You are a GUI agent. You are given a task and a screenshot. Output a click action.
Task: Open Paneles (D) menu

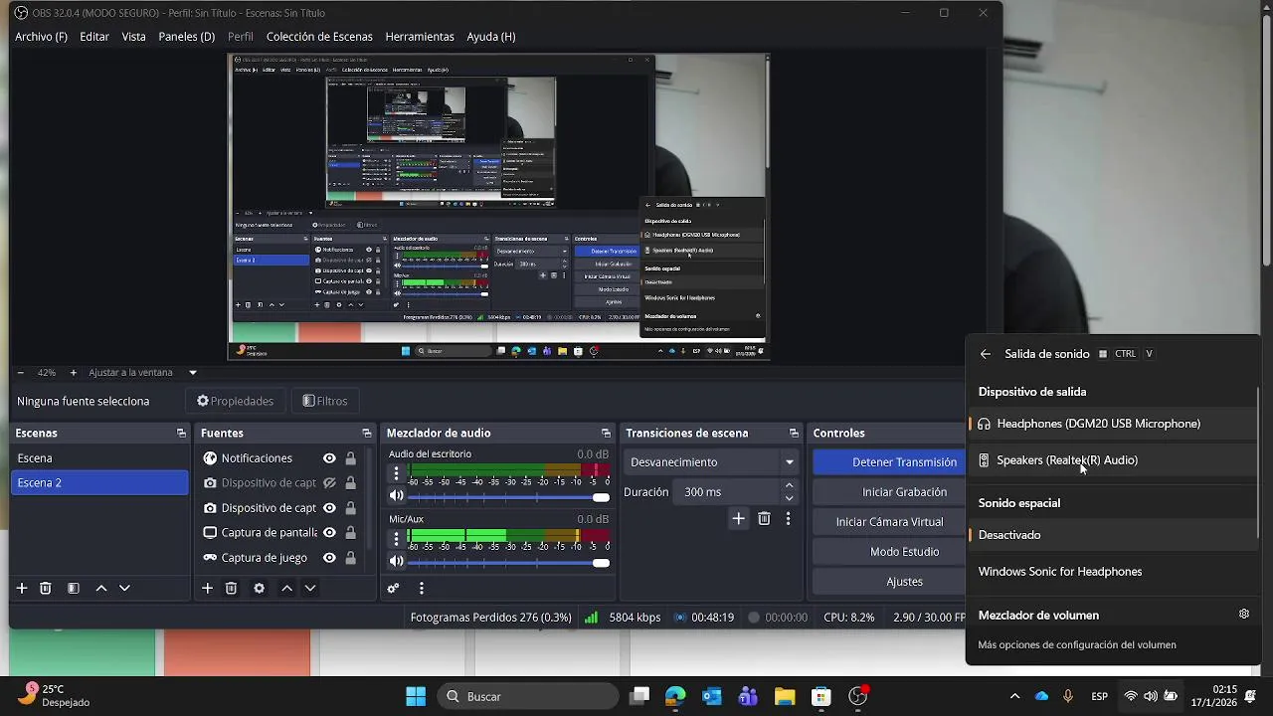pos(187,37)
